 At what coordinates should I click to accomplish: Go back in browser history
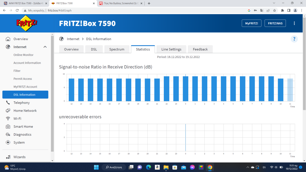point(4,11)
